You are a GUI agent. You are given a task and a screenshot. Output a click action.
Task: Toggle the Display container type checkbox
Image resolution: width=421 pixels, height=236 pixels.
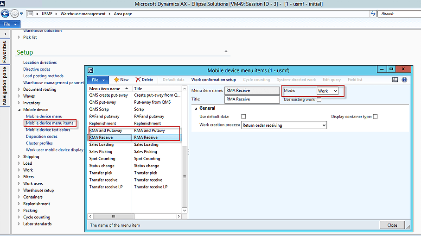pyautogui.click(x=376, y=117)
